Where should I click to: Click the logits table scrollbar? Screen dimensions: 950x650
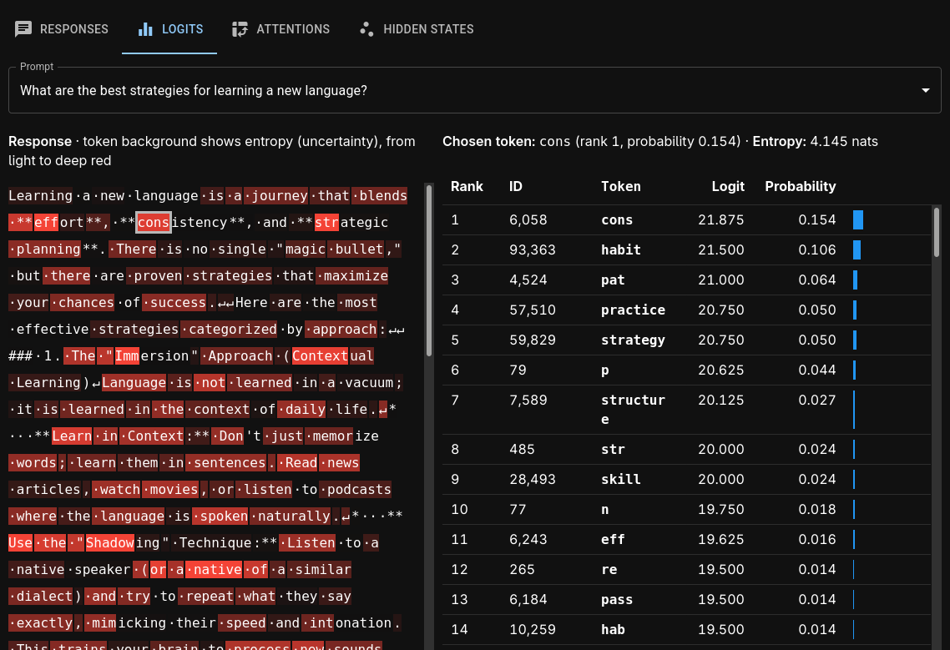(937, 233)
